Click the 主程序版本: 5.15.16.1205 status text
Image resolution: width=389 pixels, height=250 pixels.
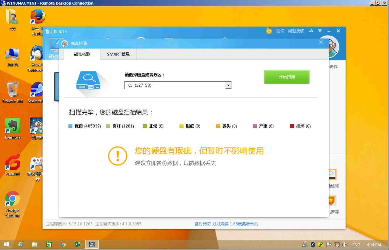pyautogui.click(x=69, y=224)
